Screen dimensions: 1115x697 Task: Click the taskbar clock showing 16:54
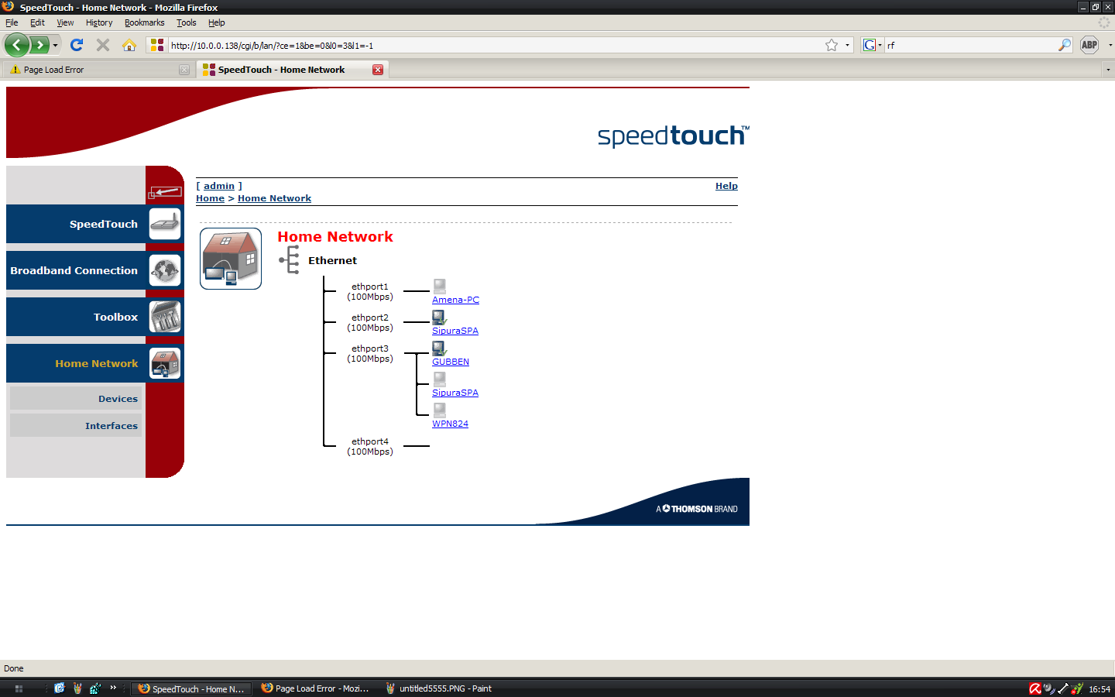tap(1100, 688)
